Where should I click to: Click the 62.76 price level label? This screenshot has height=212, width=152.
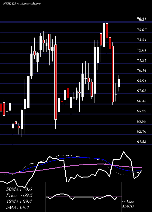(142, 131)
